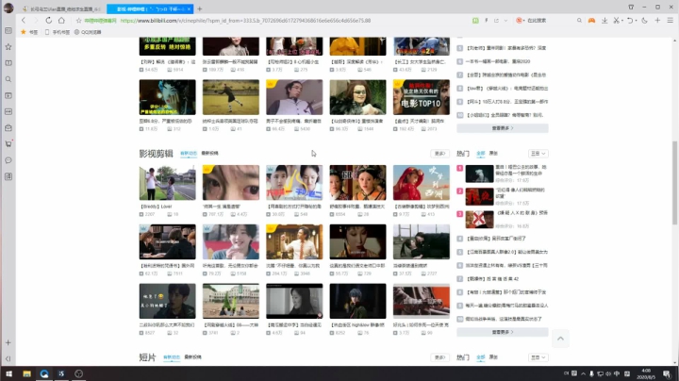Select the second tab beside 影视剪辑 heading
The width and height of the screenshot is (679, 381).
pos(210,154)
